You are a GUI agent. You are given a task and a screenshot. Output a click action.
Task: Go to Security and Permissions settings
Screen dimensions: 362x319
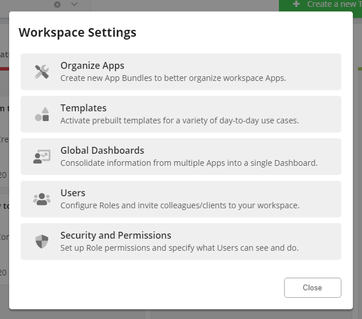(116, 235)
